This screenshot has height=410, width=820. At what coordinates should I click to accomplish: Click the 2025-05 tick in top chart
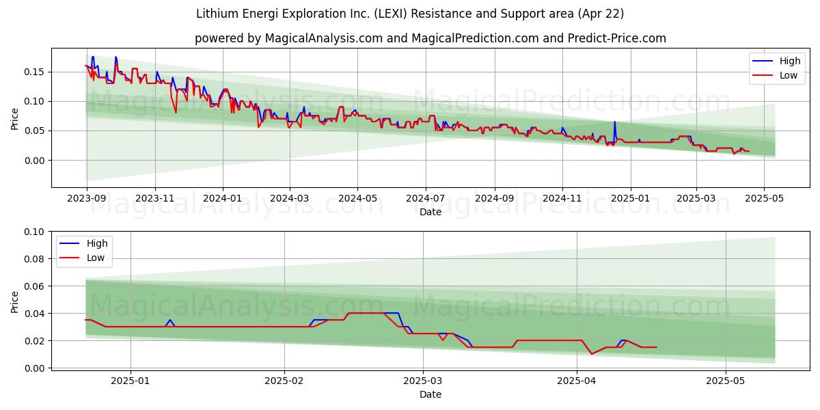[x=765, y=199]
